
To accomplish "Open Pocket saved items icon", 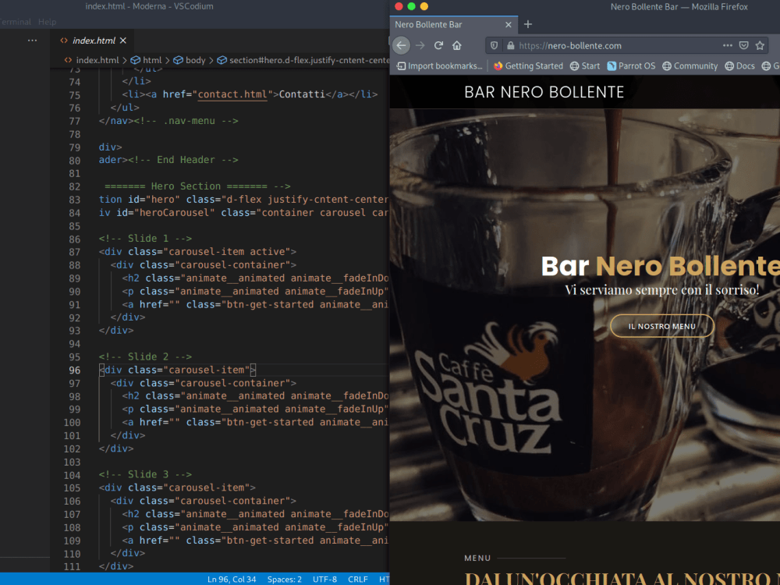I will point(742,44).
